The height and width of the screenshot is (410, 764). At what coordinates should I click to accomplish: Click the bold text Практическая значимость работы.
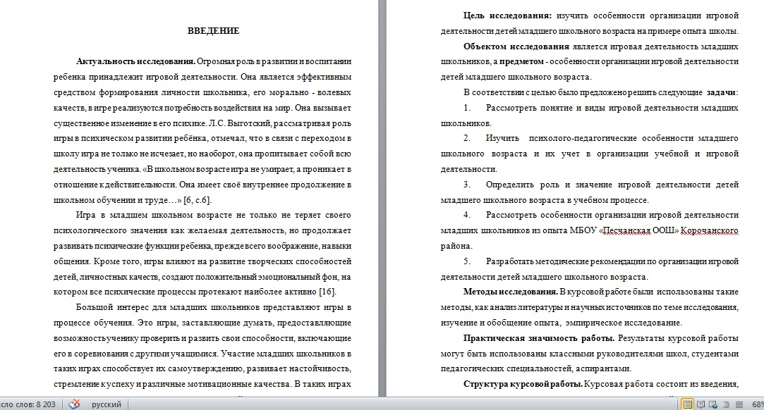[540, 338]
